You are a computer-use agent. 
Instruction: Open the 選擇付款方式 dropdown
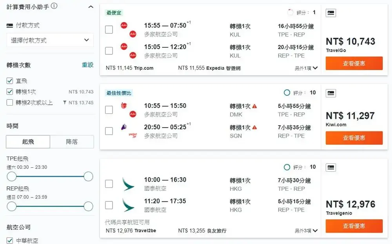pos(50,40)
